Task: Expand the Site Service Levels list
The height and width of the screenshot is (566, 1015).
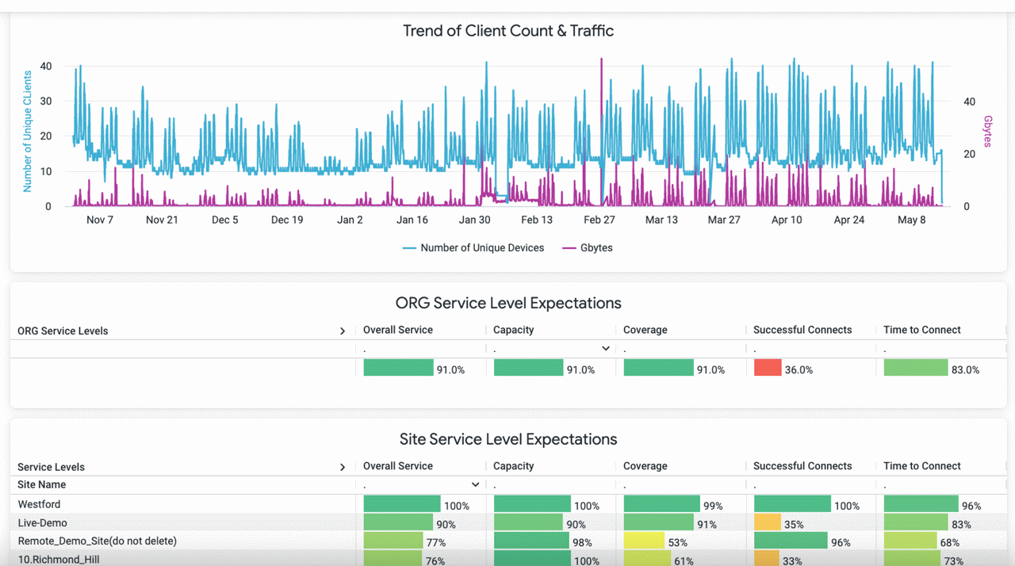Action: pyautogui.click(x=343, y=466)
